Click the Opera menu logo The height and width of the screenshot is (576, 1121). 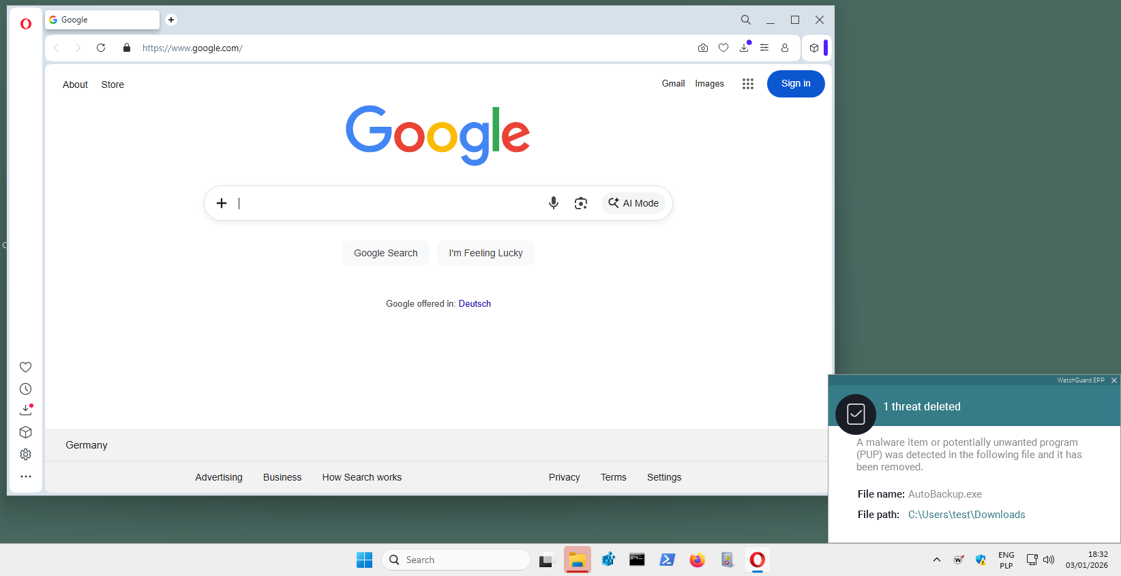[26, 24]
